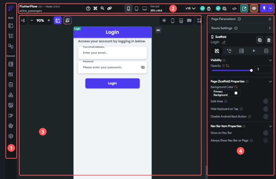Open the help question mark icon

pyautogui.click(x=88, y=8)
